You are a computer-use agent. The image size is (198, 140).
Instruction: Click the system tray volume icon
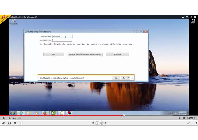point(176,113)
